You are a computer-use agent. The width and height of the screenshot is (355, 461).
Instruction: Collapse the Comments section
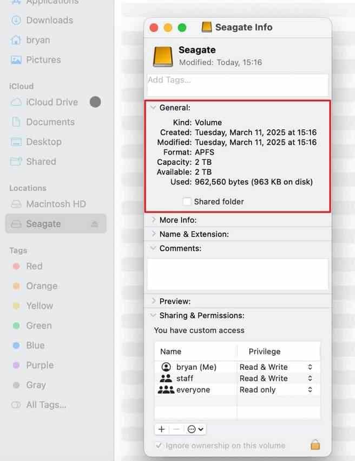(x=153, y=248)
